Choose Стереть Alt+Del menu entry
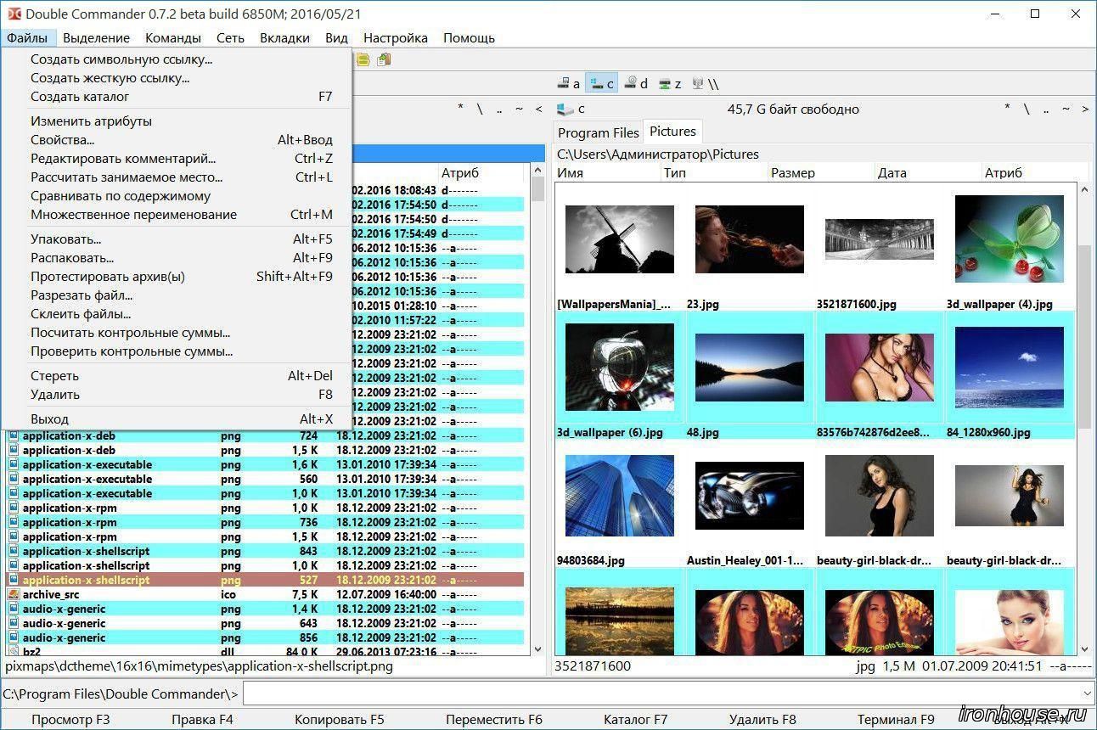The width and height of the screenshot is (1097, 730). click(177, 376)
